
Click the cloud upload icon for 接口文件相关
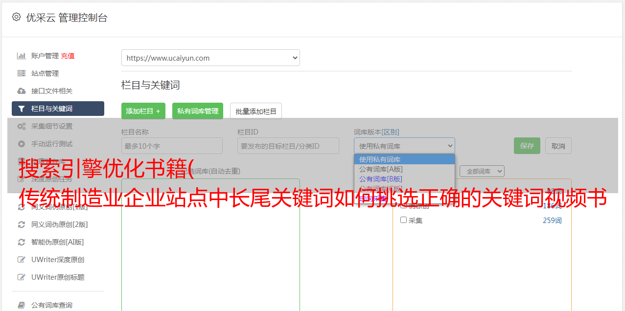pyautogui.click(x=22, y=91)
